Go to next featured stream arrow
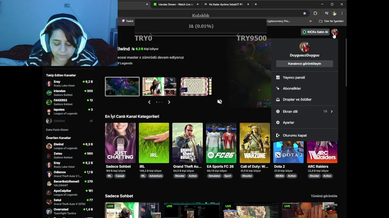The height and width of the screenshot is (218, 389). click(169, 102)
